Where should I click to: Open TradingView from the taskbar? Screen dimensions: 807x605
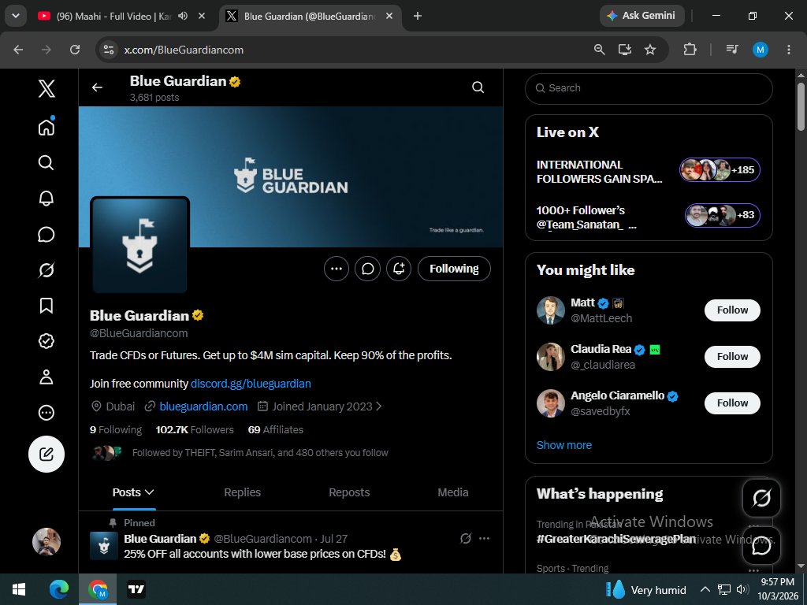(136, 589)
